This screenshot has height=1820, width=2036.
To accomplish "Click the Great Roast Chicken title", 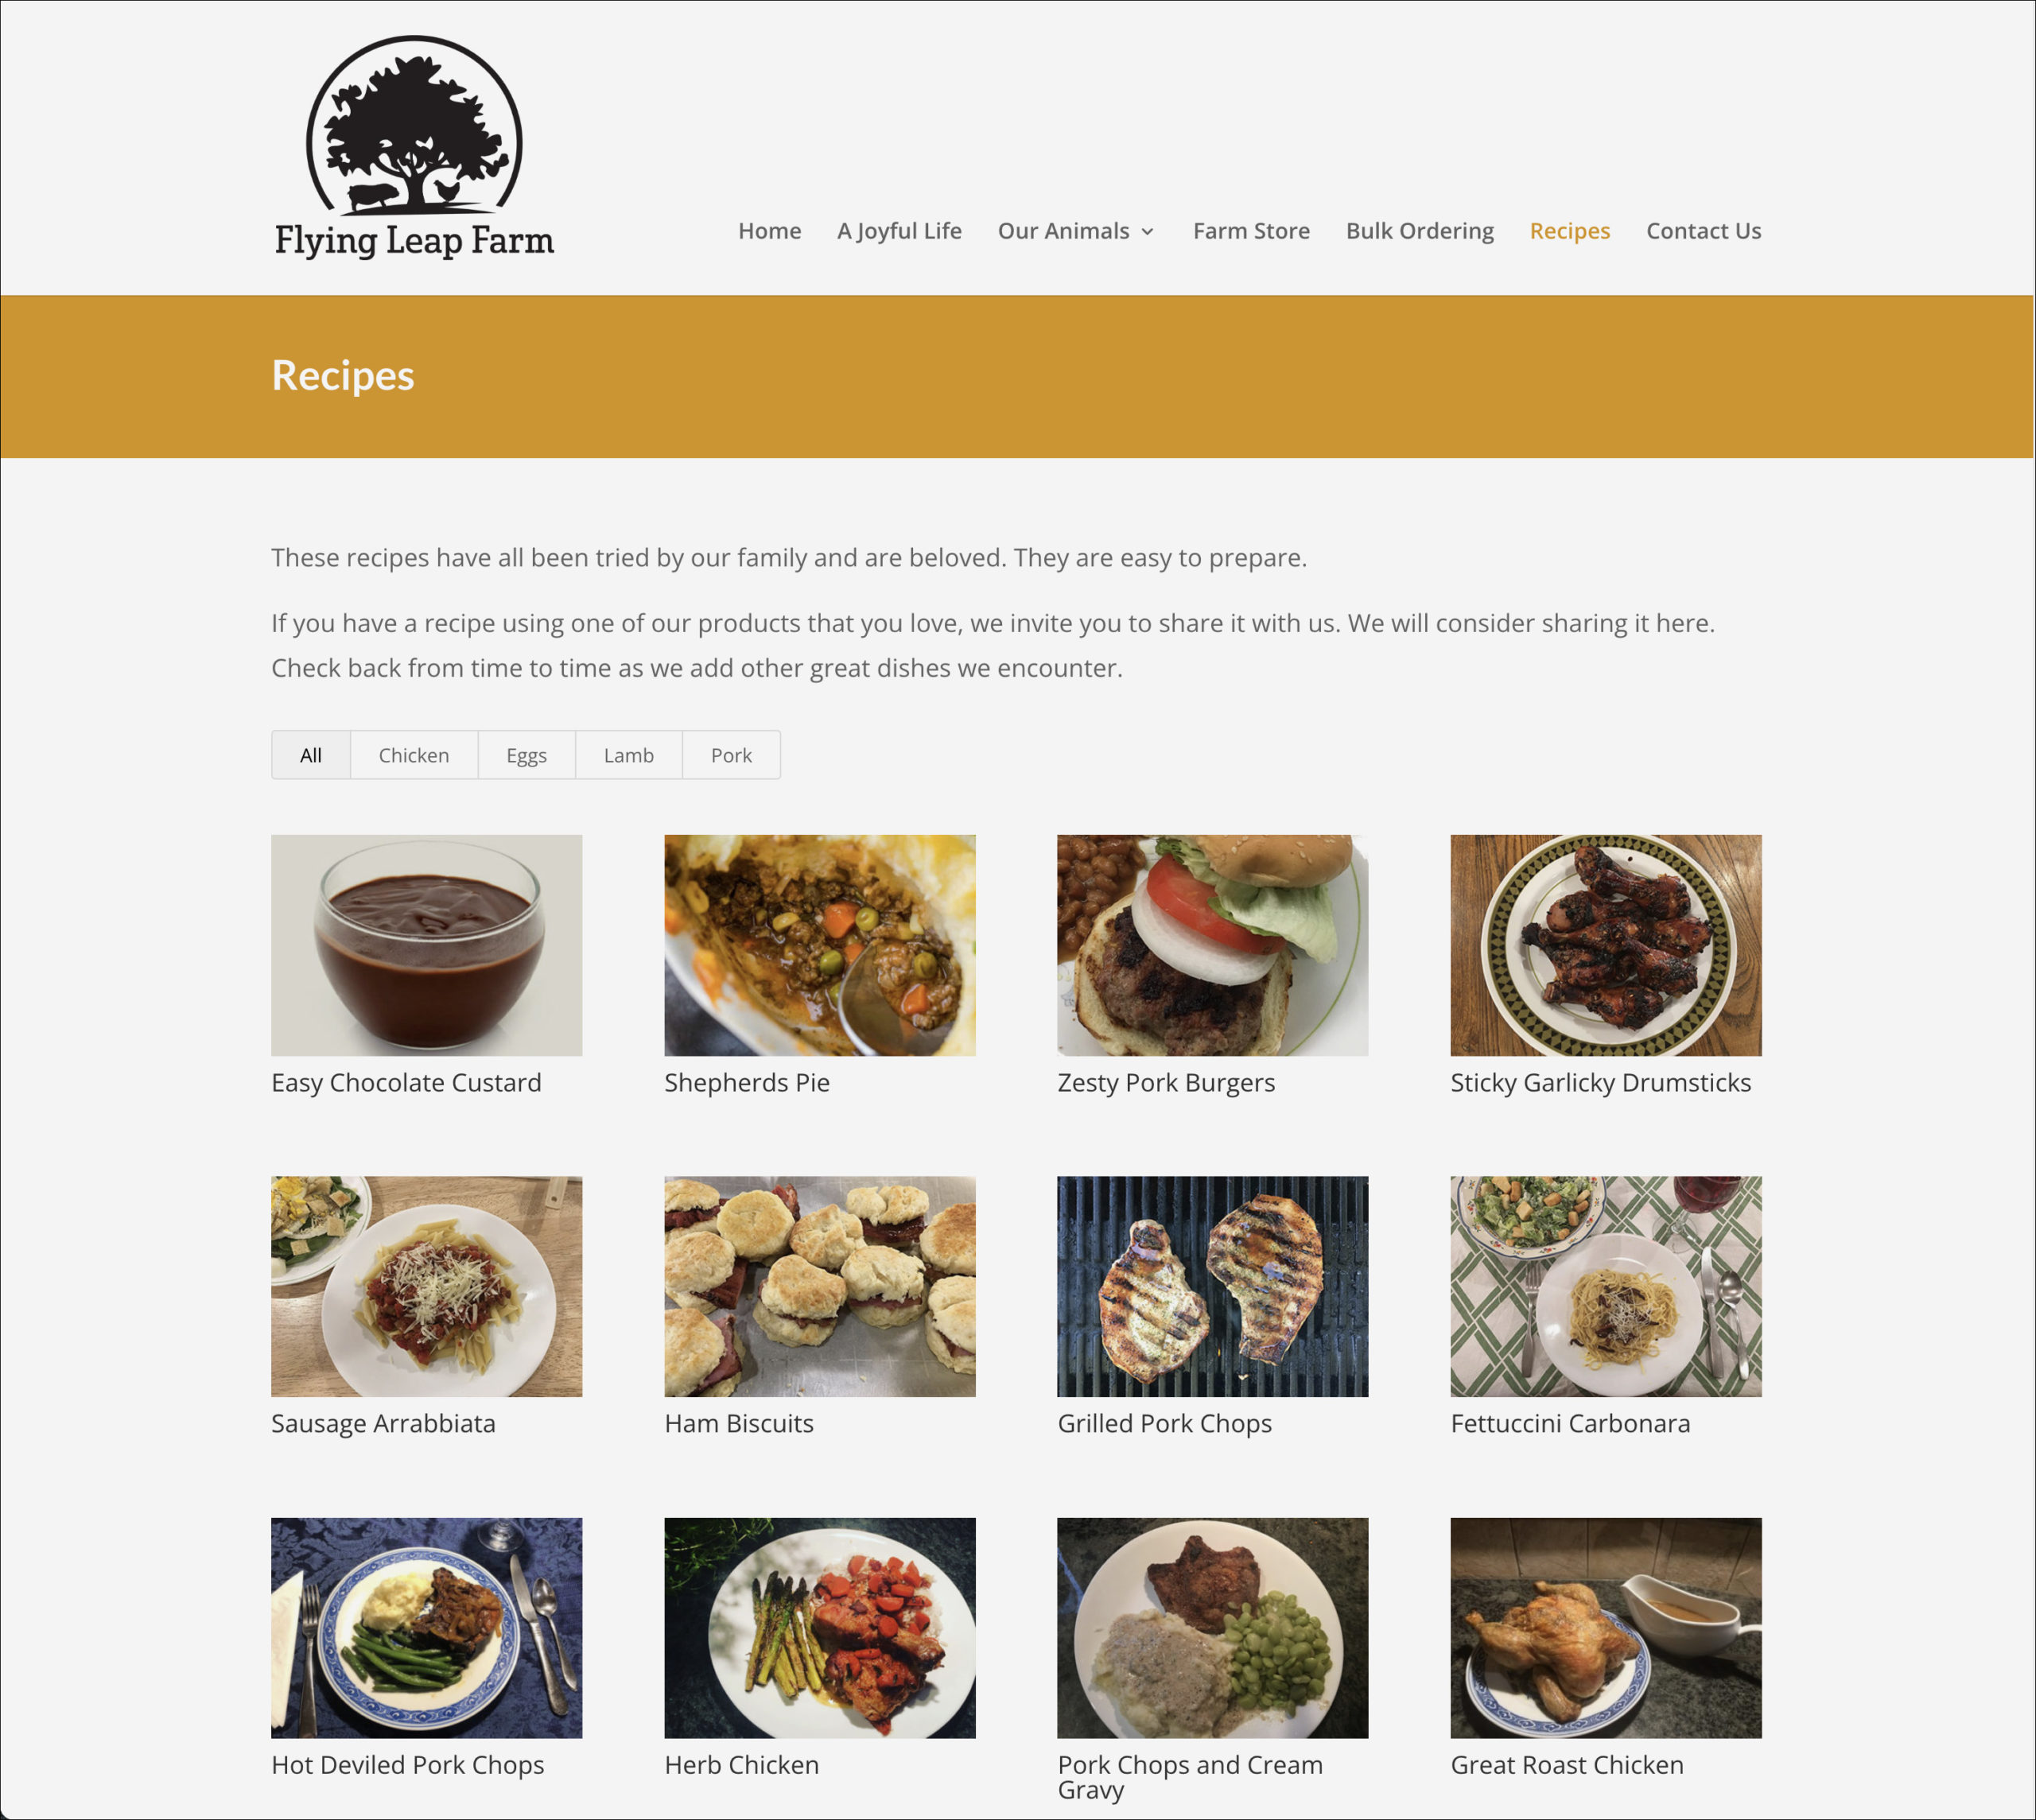I will pos(1566,1765).
